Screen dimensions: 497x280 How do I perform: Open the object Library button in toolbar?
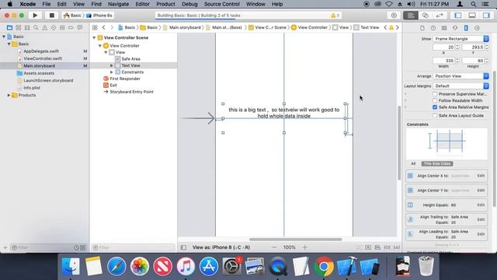pos(394,16)
